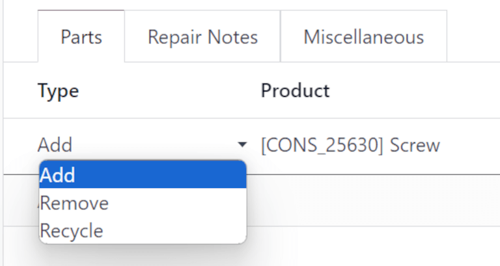
Task: Sort the parts list by Type
Action: (58, 90)
